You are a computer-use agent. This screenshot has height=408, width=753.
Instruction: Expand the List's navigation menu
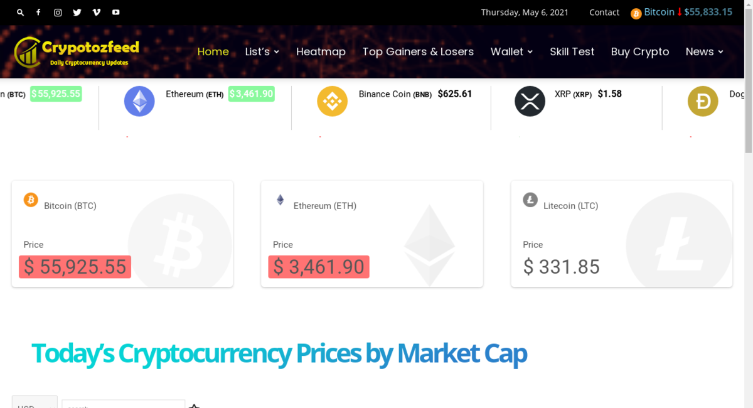pyautogui.click(x=262, y=51)
